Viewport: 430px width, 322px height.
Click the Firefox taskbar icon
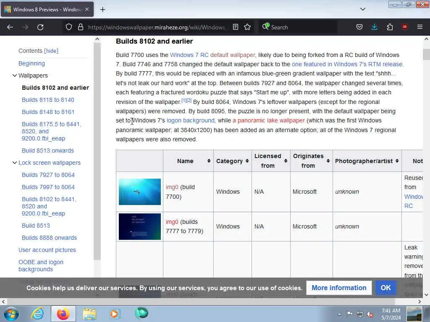point(63,314)
